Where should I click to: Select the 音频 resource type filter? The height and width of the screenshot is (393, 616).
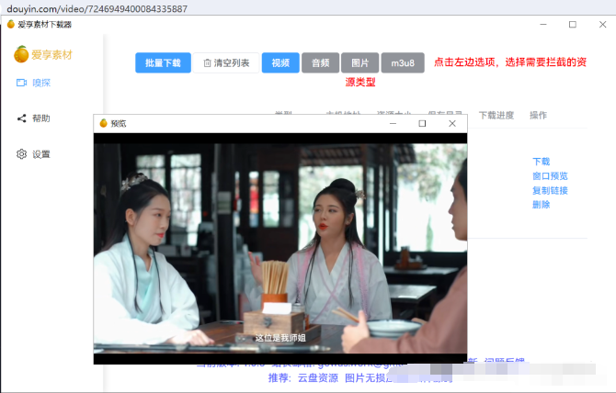point(320,62)
